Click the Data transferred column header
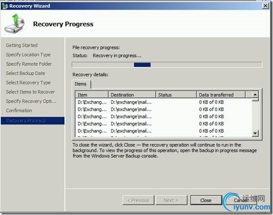The width and height of the screenshot is (273, 215). point(221,95)
